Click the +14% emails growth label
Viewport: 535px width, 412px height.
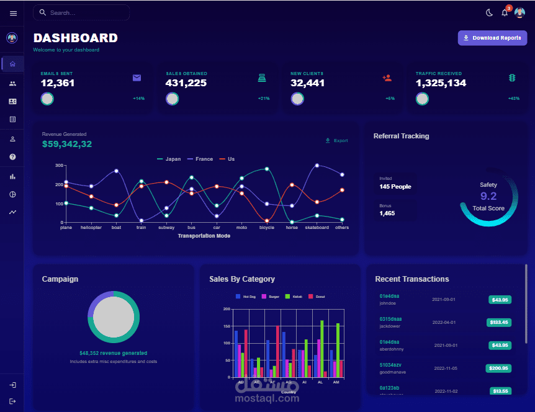coord(138,98)
